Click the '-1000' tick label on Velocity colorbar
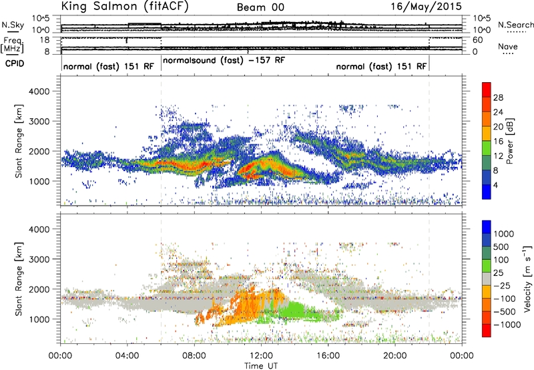 pyautogui.click(x=507, y=325)
